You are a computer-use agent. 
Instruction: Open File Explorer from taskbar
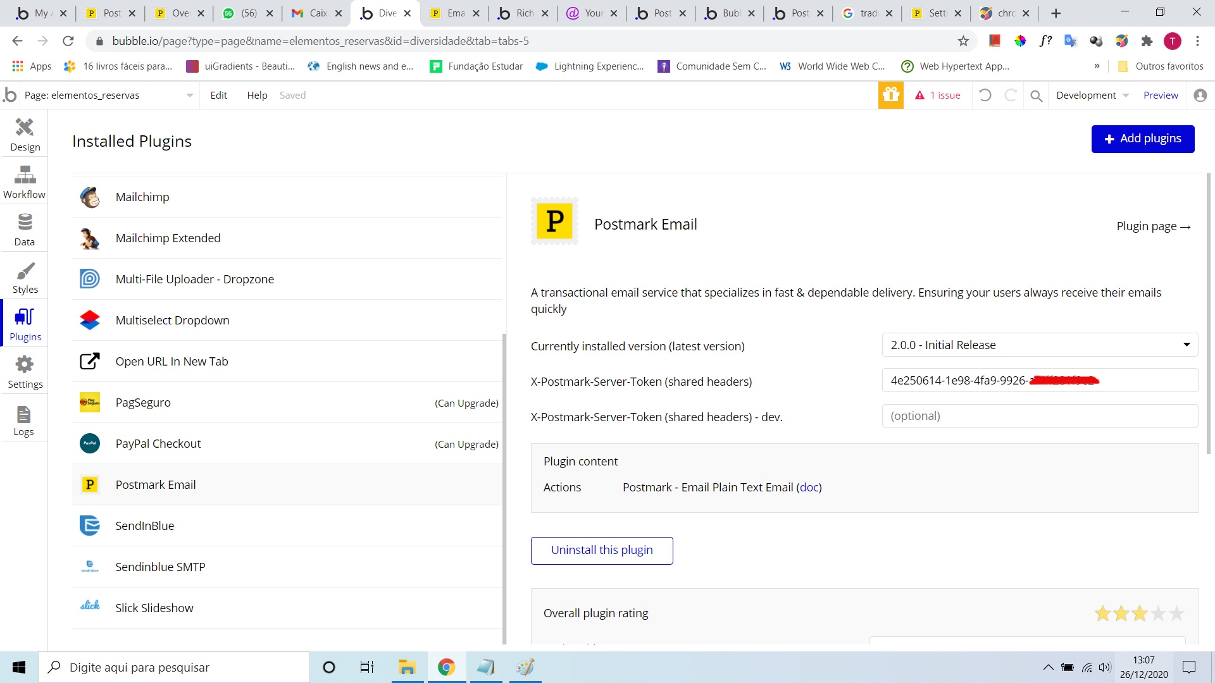tap(406, 667)
